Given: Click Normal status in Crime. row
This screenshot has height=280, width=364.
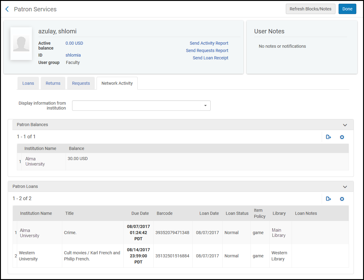Looking at the screenshot, I should click(232, 233).
